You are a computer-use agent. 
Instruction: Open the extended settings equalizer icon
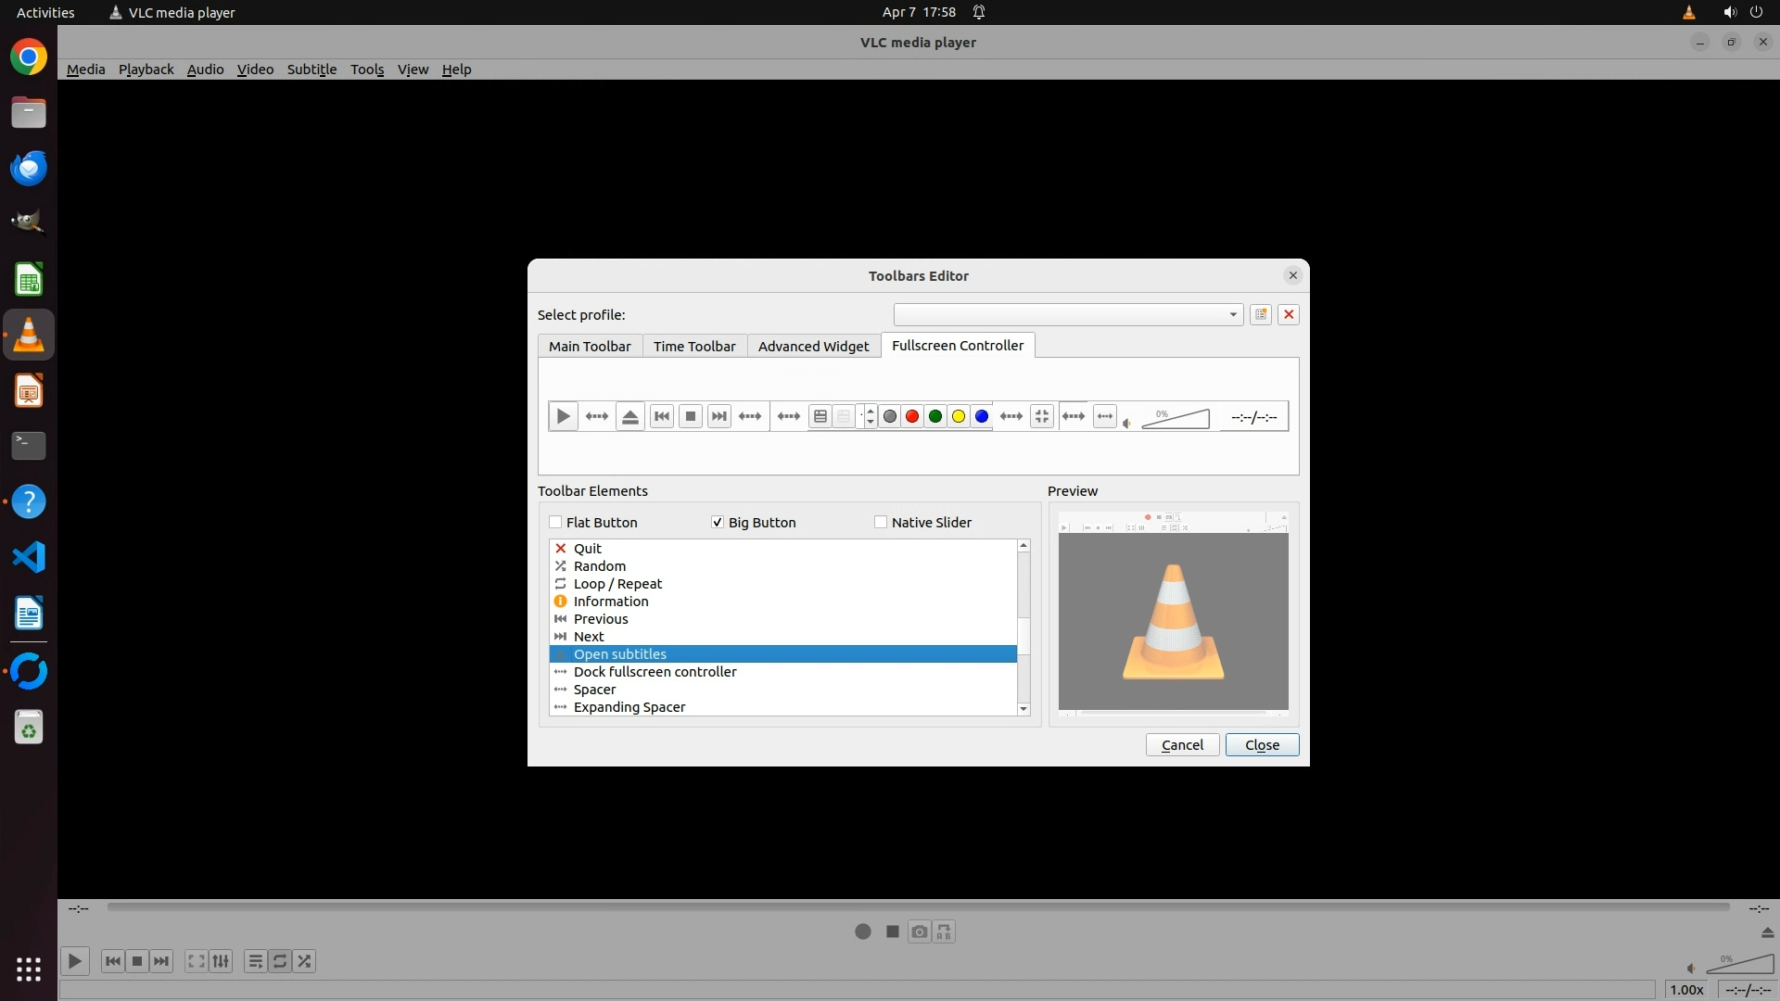pos(221,961)
